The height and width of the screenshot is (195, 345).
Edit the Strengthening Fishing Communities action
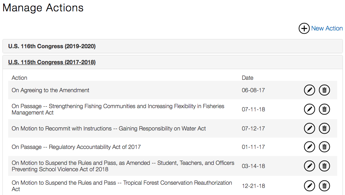310,109
